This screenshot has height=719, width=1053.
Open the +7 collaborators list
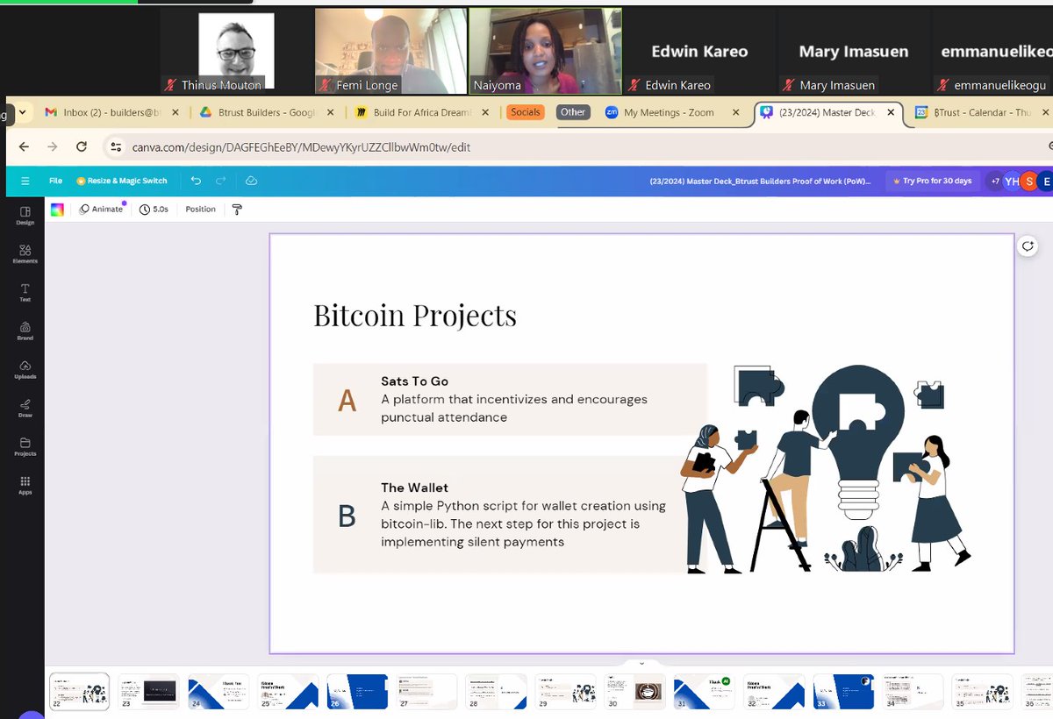[x=994, y=182]
